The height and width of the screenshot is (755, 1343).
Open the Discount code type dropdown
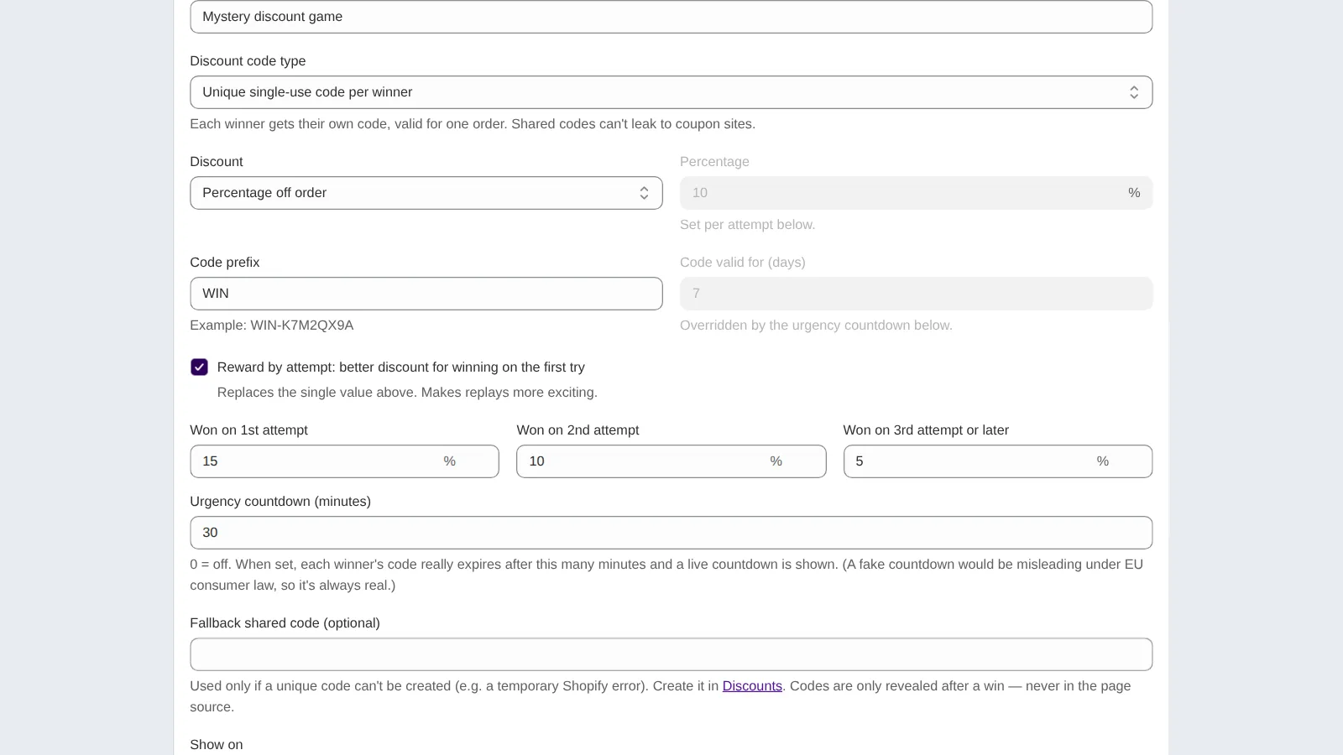(671, 92)
